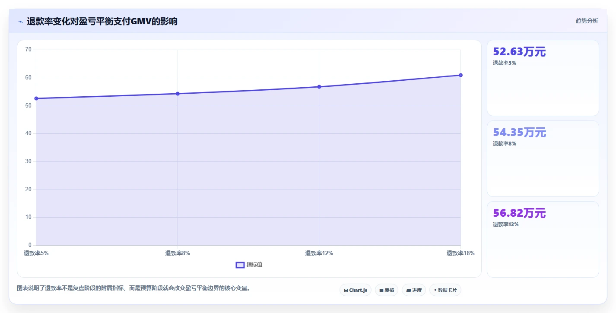This screenshot has width=616, height=313.
Task: Click the y-axis value 60
Action: coord(29,78)
